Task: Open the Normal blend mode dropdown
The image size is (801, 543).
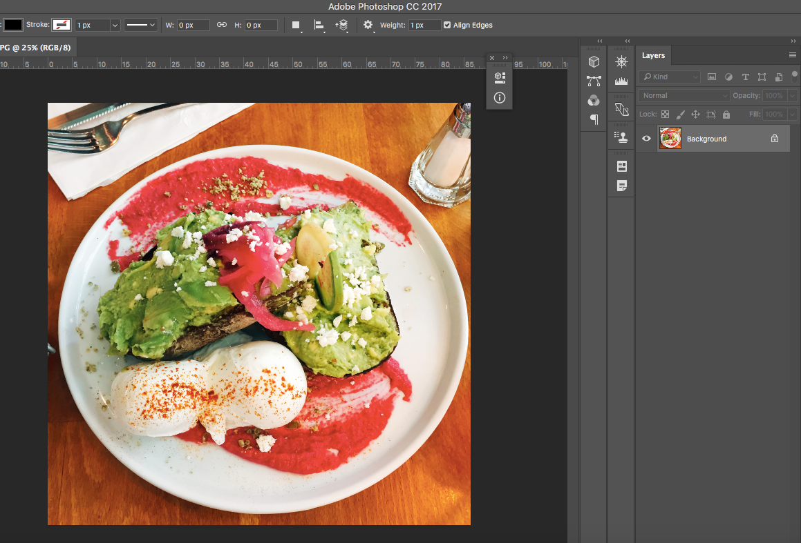Action: tap(684, 95)
